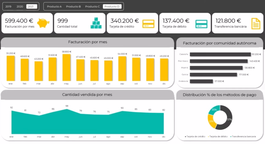Click the Cataluña horizontal bar
This screenshot has width=265, height=144.
coord(220,54)
